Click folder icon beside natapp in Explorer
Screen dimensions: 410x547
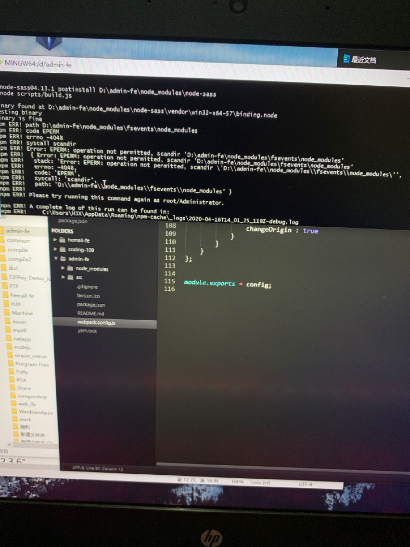(x=9, y=339)
